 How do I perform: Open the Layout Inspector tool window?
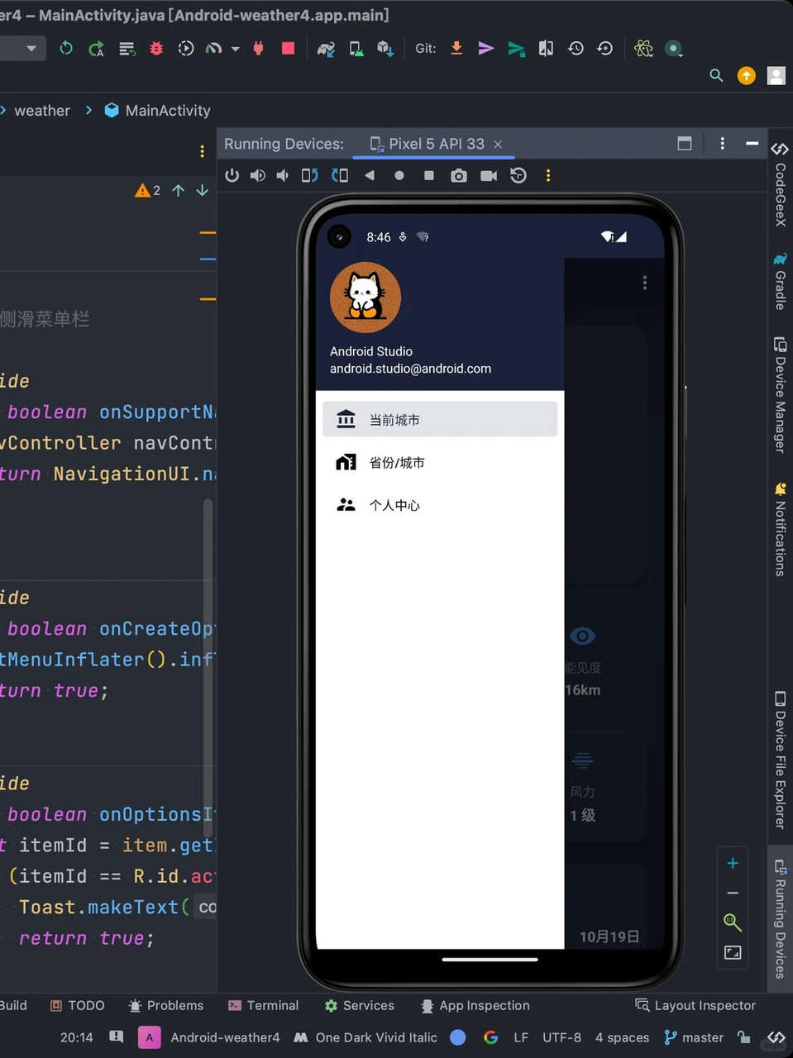695,1005
